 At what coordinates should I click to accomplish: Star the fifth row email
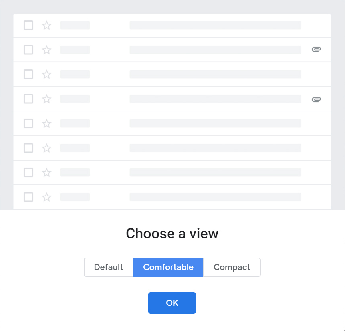click(46, 123)
